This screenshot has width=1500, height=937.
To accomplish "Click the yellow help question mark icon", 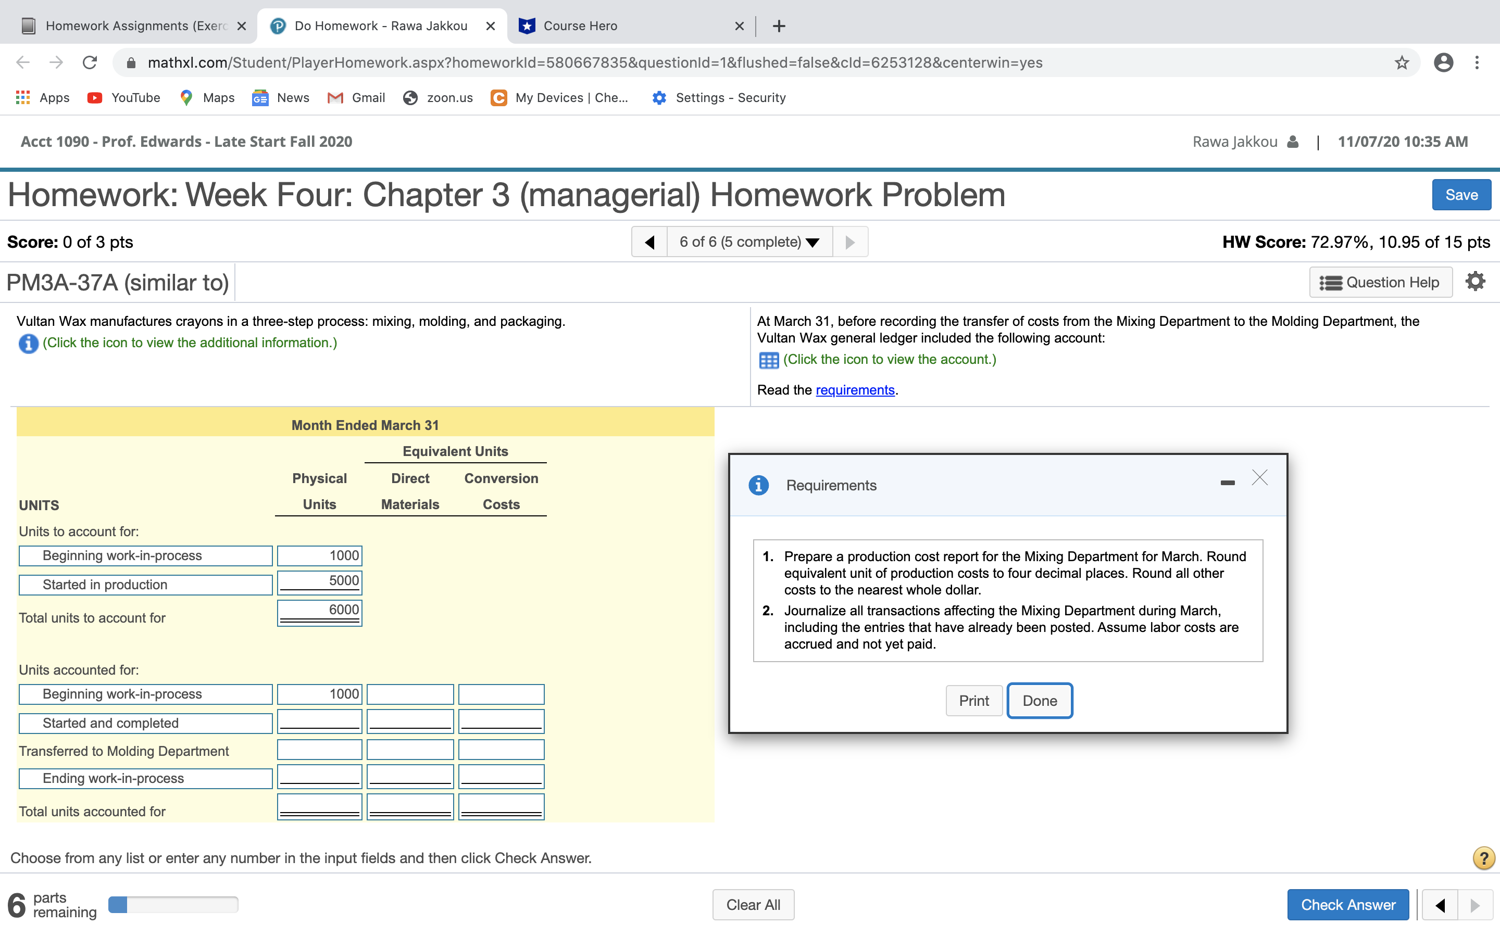I will pos(1484,858).
